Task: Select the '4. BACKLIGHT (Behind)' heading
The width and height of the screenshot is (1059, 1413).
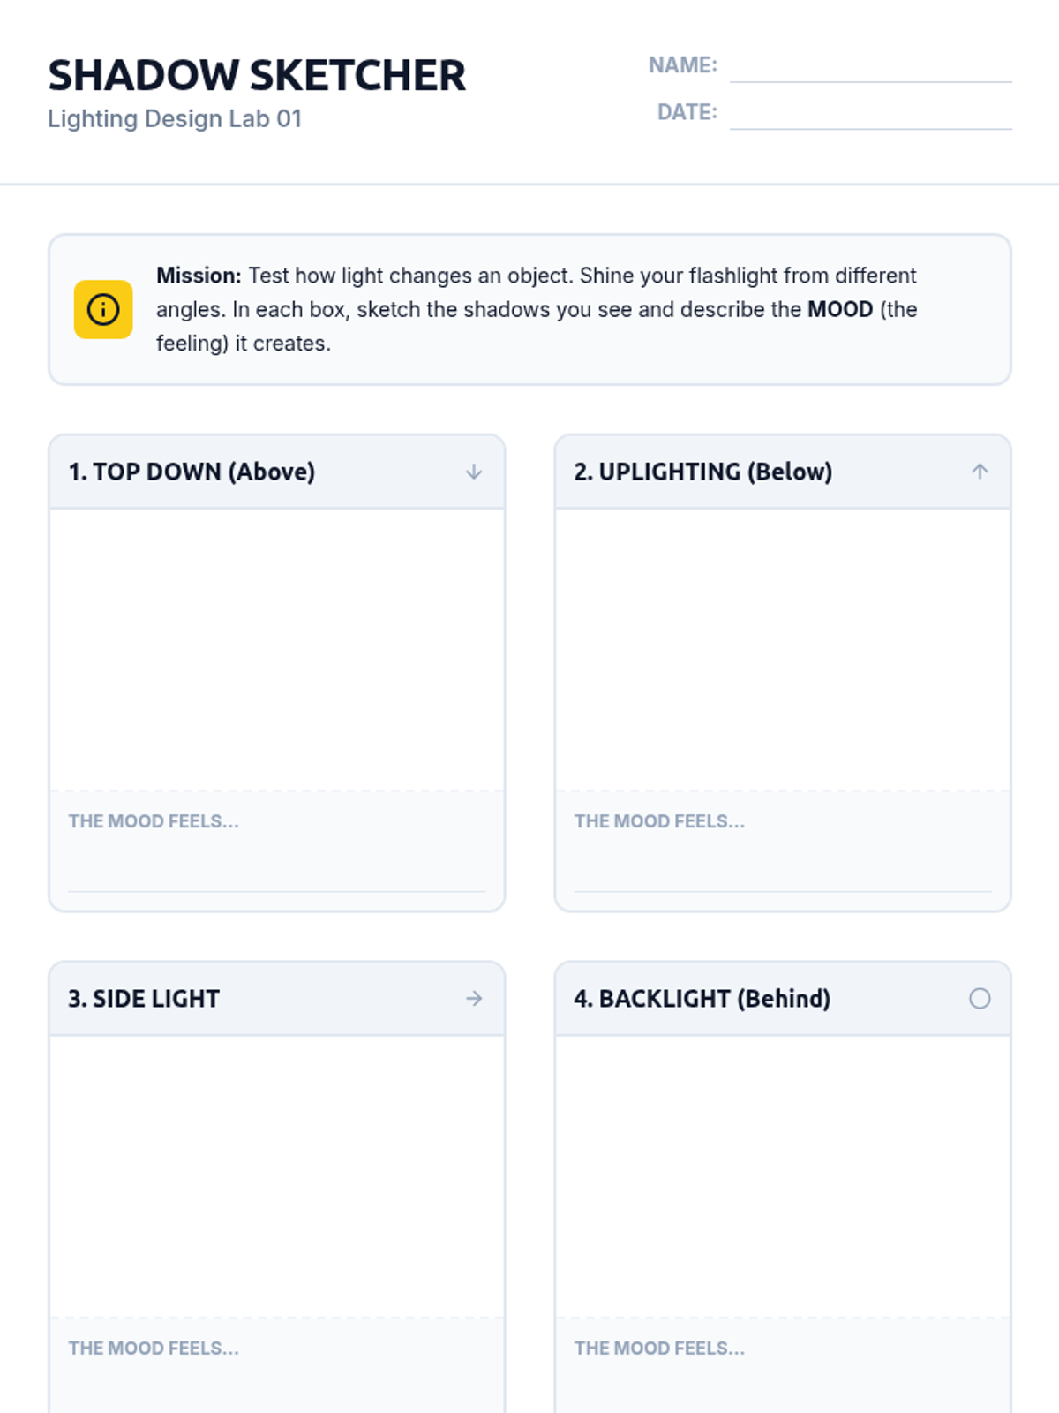Action: click(702, 999)
